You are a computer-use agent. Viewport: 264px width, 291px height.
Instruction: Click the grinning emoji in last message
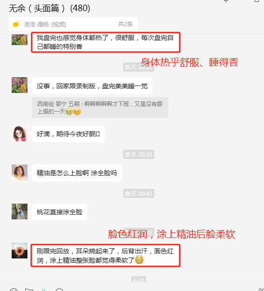tap(139, 260)
